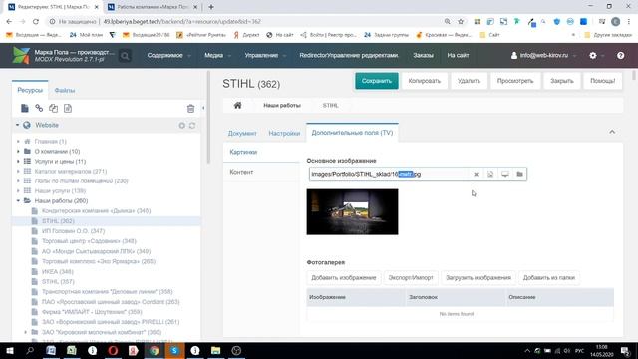
Task: Open Chrome from the taskbar
Action: (x=154, y=350)
